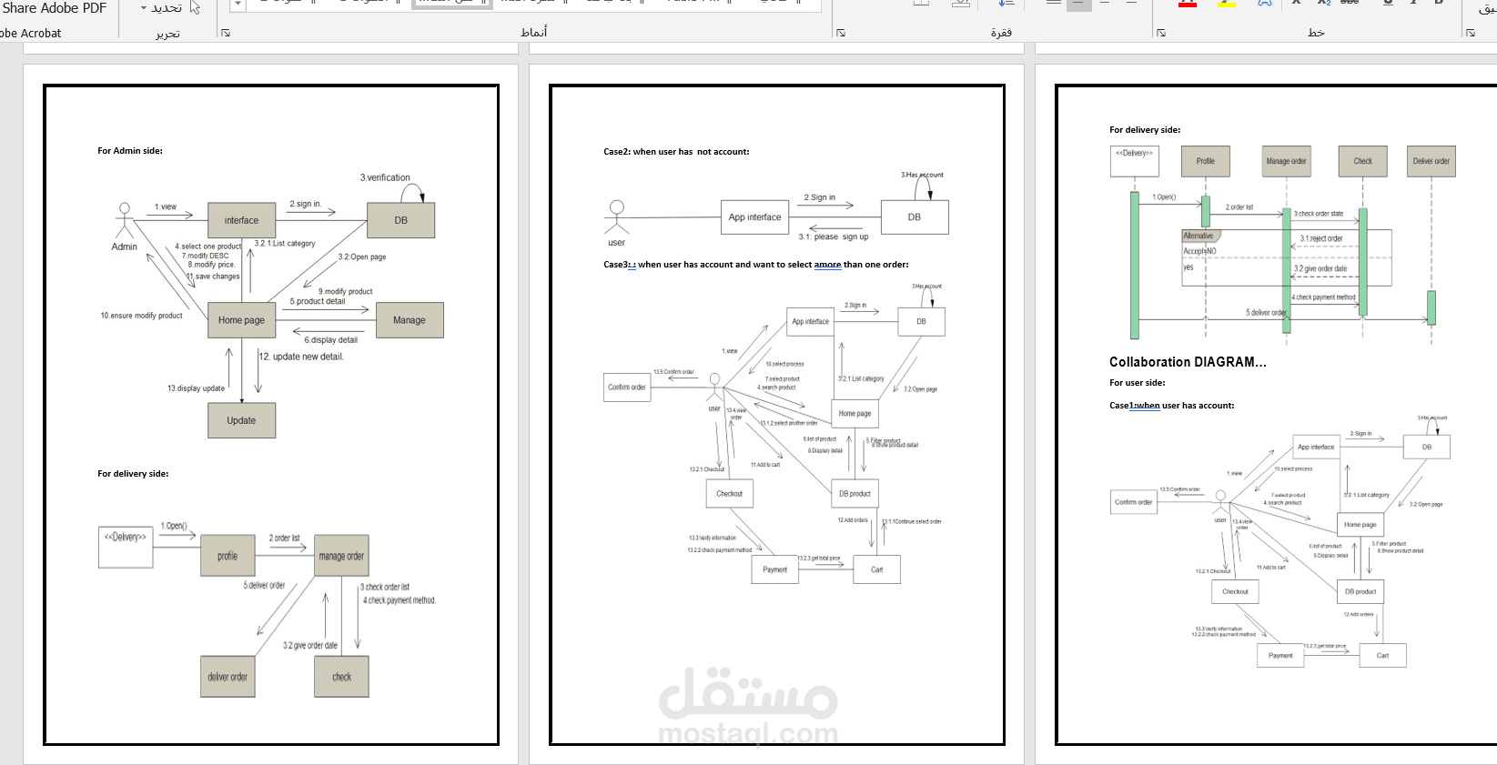Viewport: 1497px width, 765px height.
Task: Select the 'Check' box in sequence diagram
Action: tap(1362, 161)
